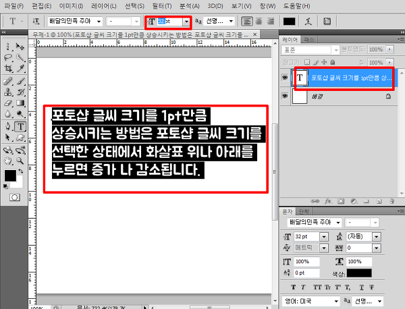Click the text orientation icon in options bar
Viewport: 405px width, 309px height.
[36, 21]
